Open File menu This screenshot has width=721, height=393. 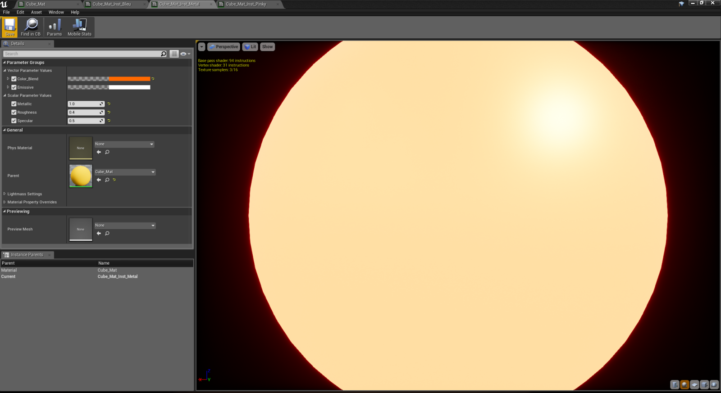click(6, 12)
